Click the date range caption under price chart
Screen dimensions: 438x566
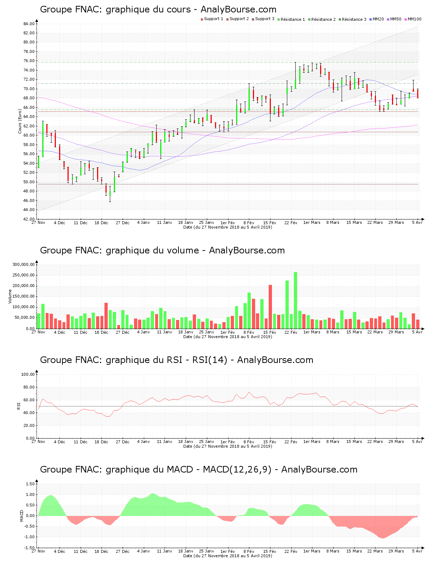(x=228, y=227)
